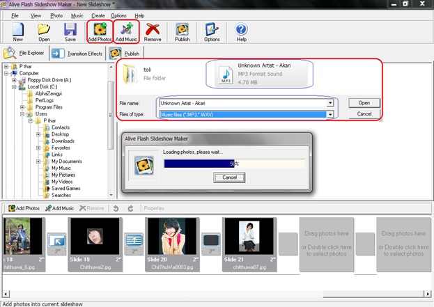Switch to the Transition Effects tab
Viewport: 434px width, 307px height.
pyautogui.click(x=77, y=54)
